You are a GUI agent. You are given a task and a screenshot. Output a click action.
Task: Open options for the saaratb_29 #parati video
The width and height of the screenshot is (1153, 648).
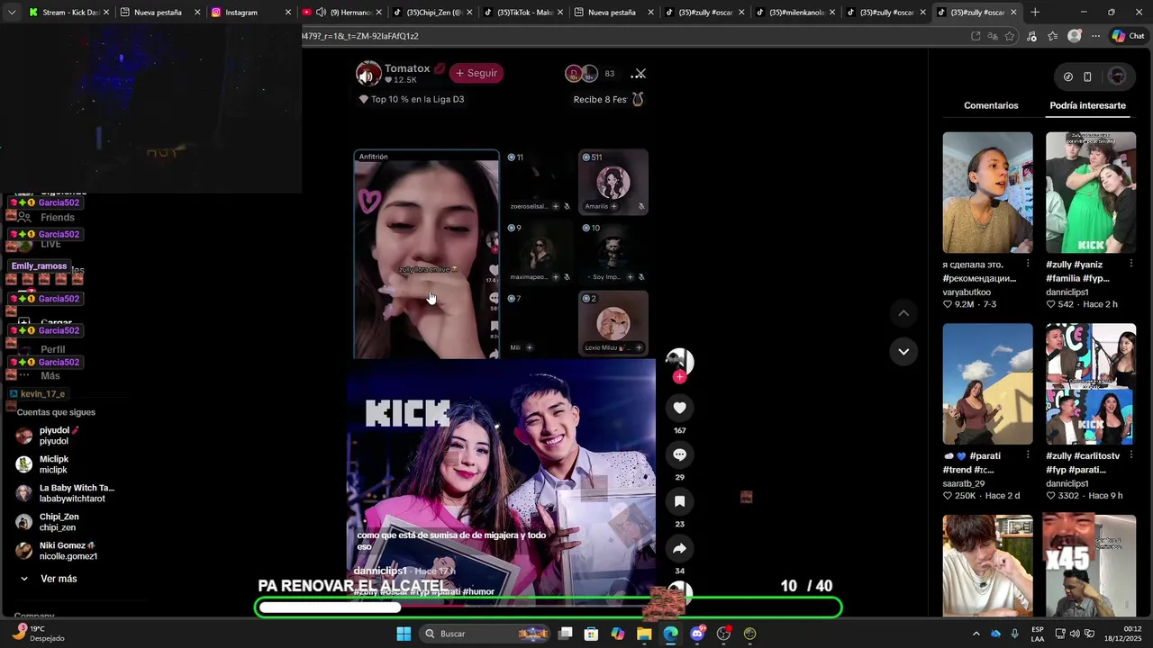tap(1028, 455)
